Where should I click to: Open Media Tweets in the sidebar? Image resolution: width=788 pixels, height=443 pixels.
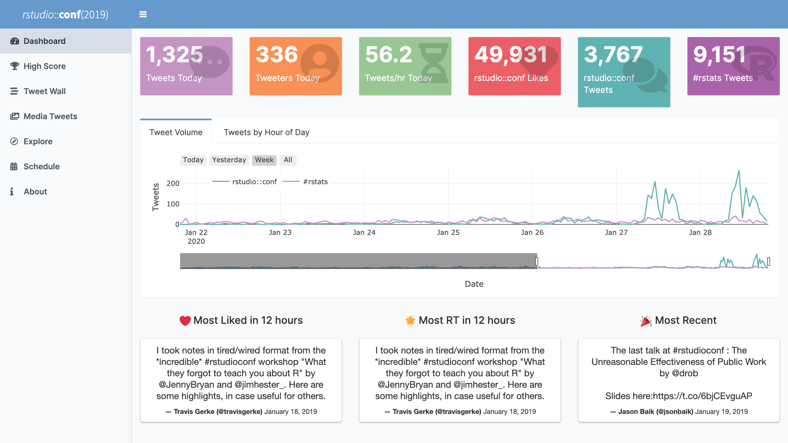66,116
